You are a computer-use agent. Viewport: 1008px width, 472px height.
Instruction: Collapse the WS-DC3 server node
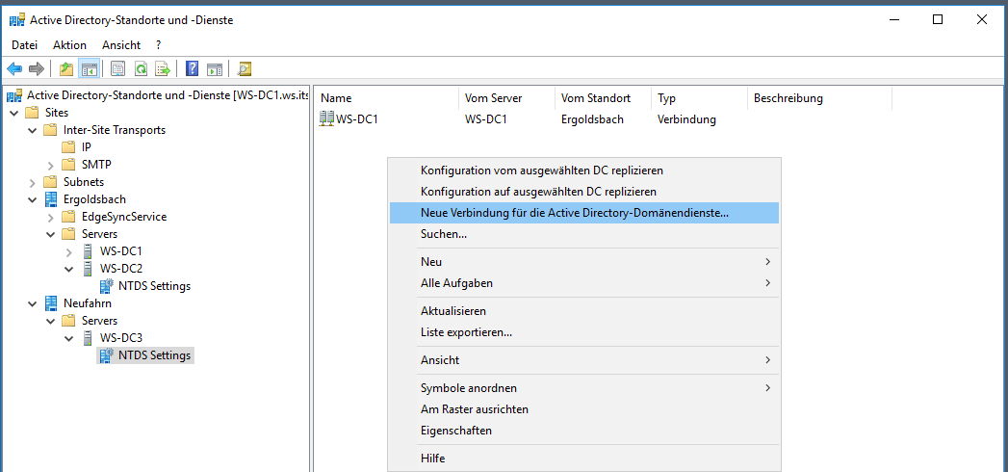click(x=69, y=338)
